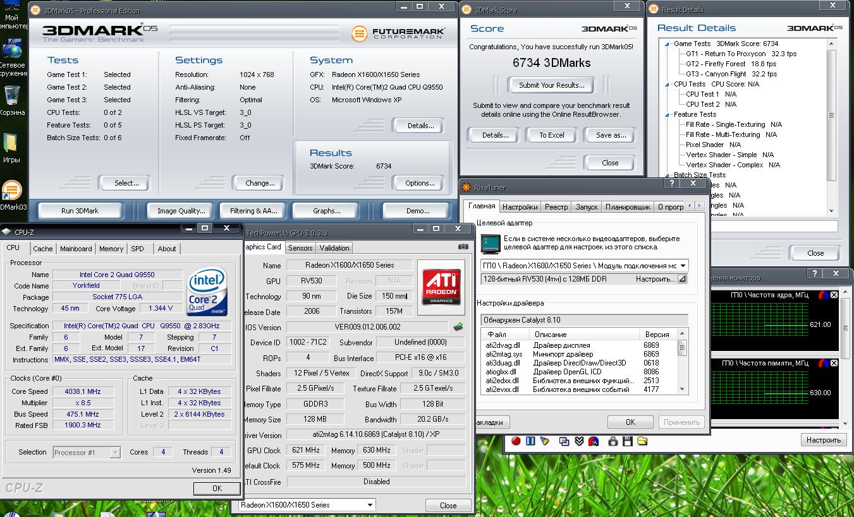Click the magnet icon on the core clock graph

click(x=823, y=295)
